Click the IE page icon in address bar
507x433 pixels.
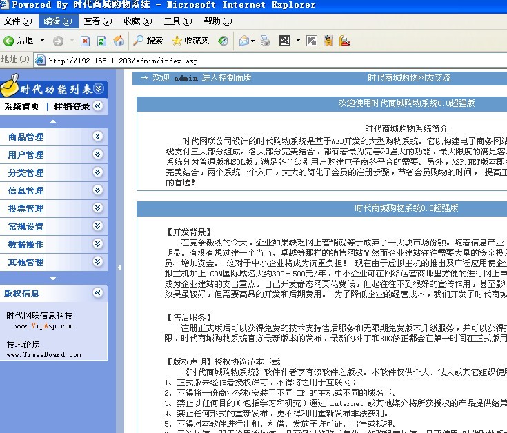pos(41,60)
